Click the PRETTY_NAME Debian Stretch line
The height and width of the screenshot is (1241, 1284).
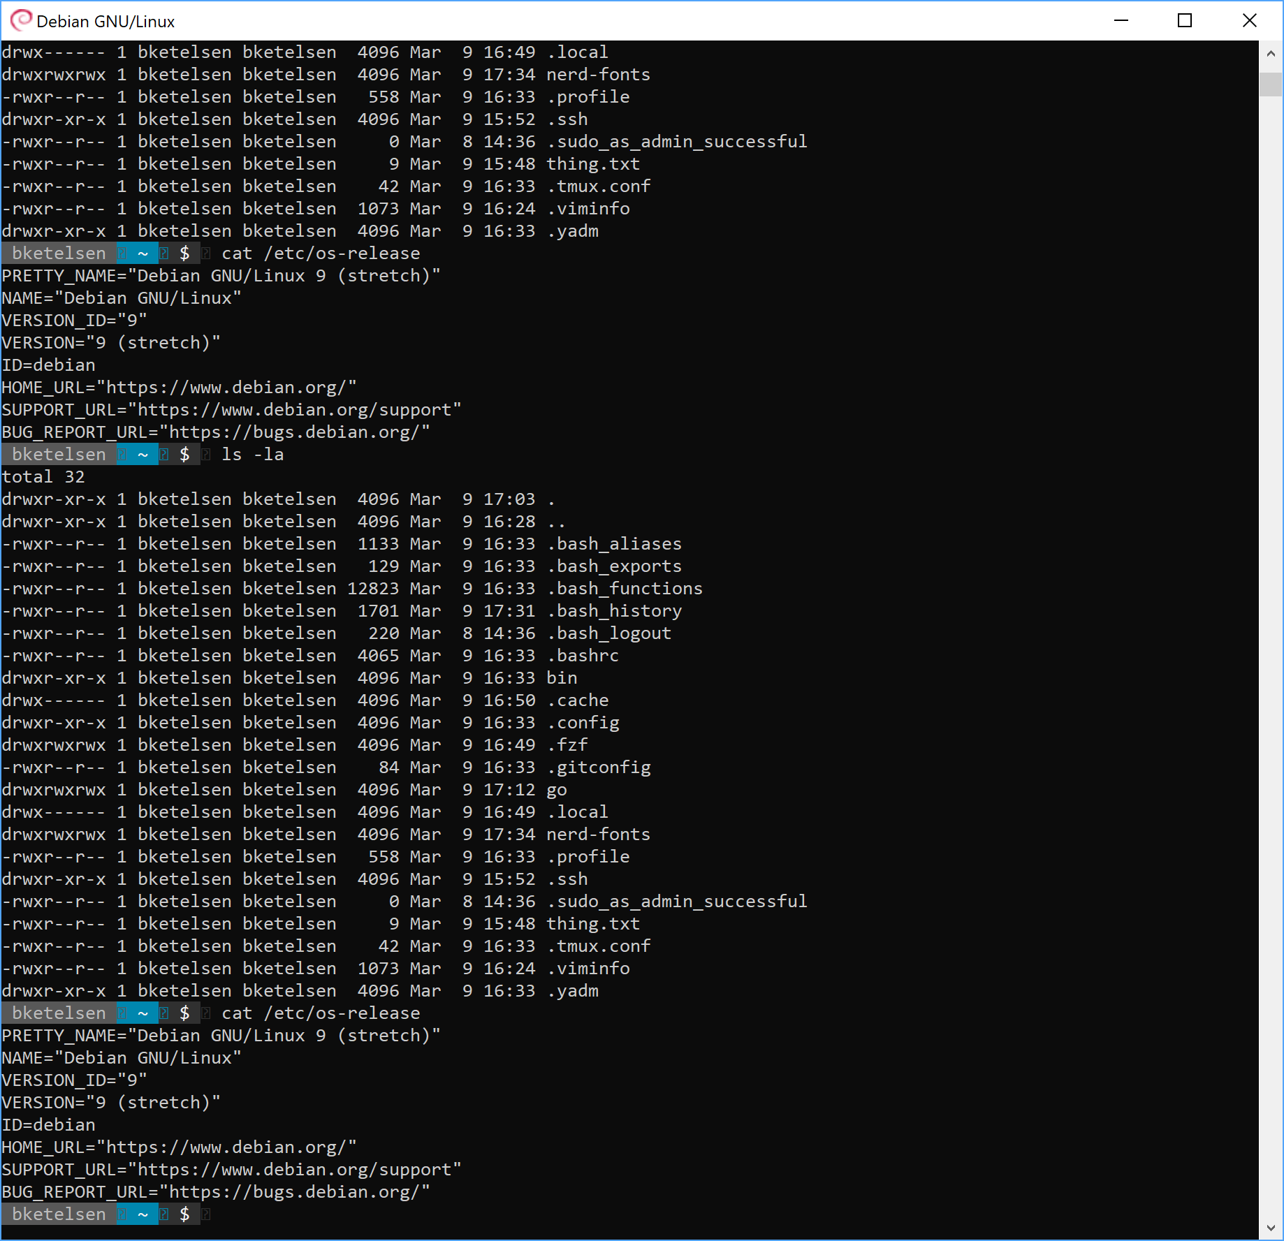coord(220,1035)
